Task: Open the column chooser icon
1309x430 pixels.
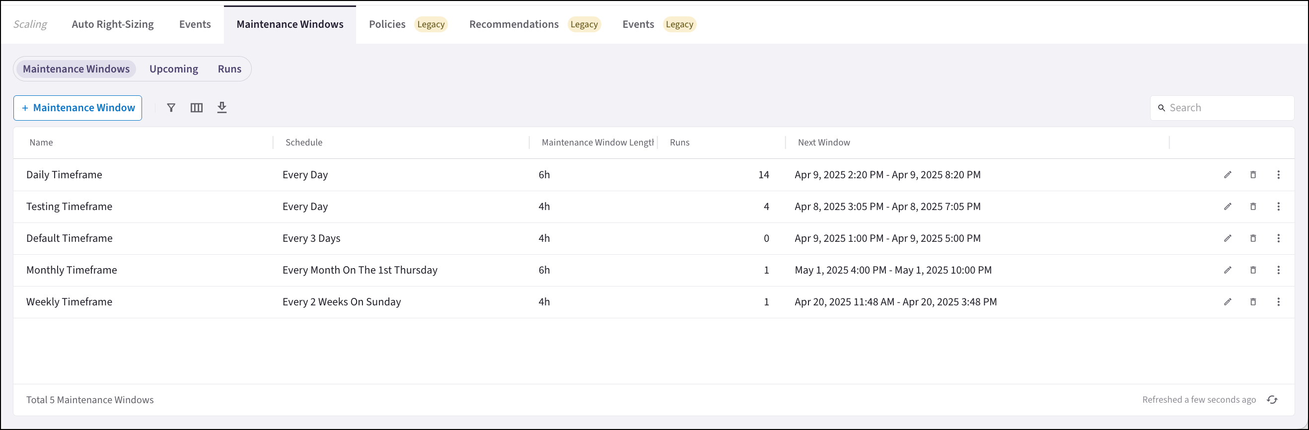Action: tap(197, 108)
